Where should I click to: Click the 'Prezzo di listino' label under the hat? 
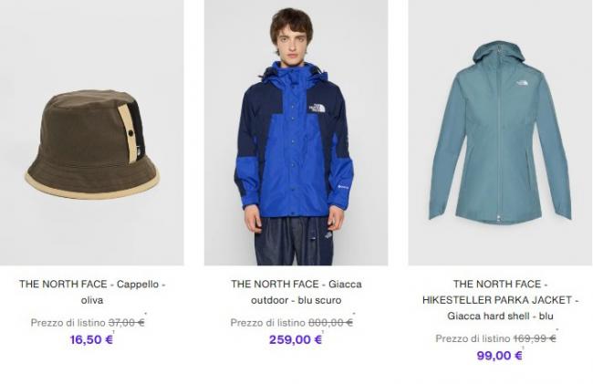[68, 323]
